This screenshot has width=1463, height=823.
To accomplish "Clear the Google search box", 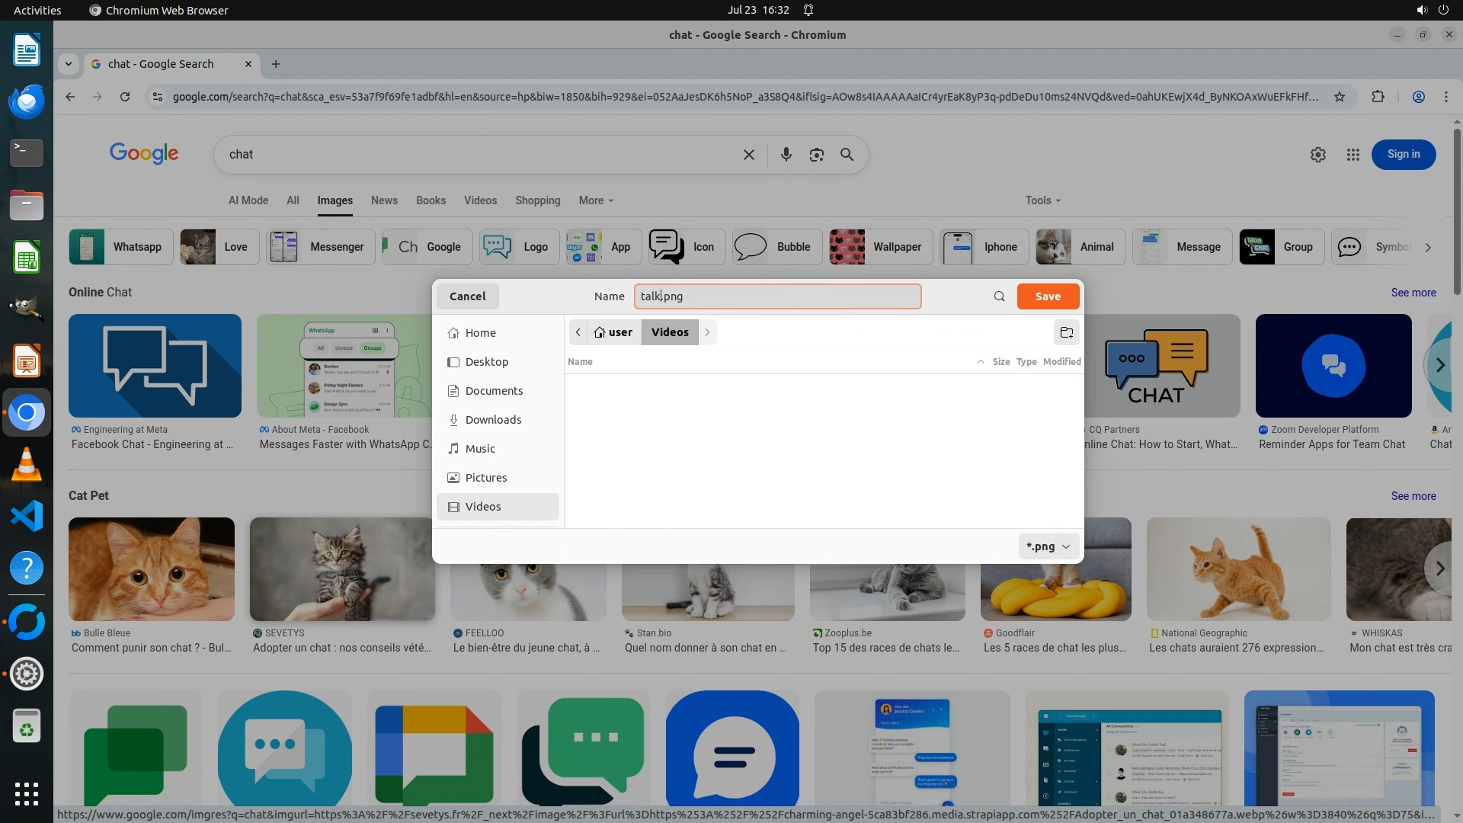I will pyautogui.click(x=748, y=155).
